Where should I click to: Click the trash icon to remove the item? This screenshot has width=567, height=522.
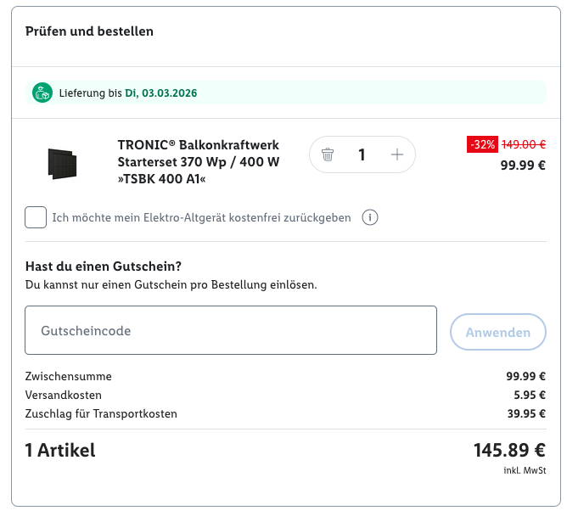[328, 154]
